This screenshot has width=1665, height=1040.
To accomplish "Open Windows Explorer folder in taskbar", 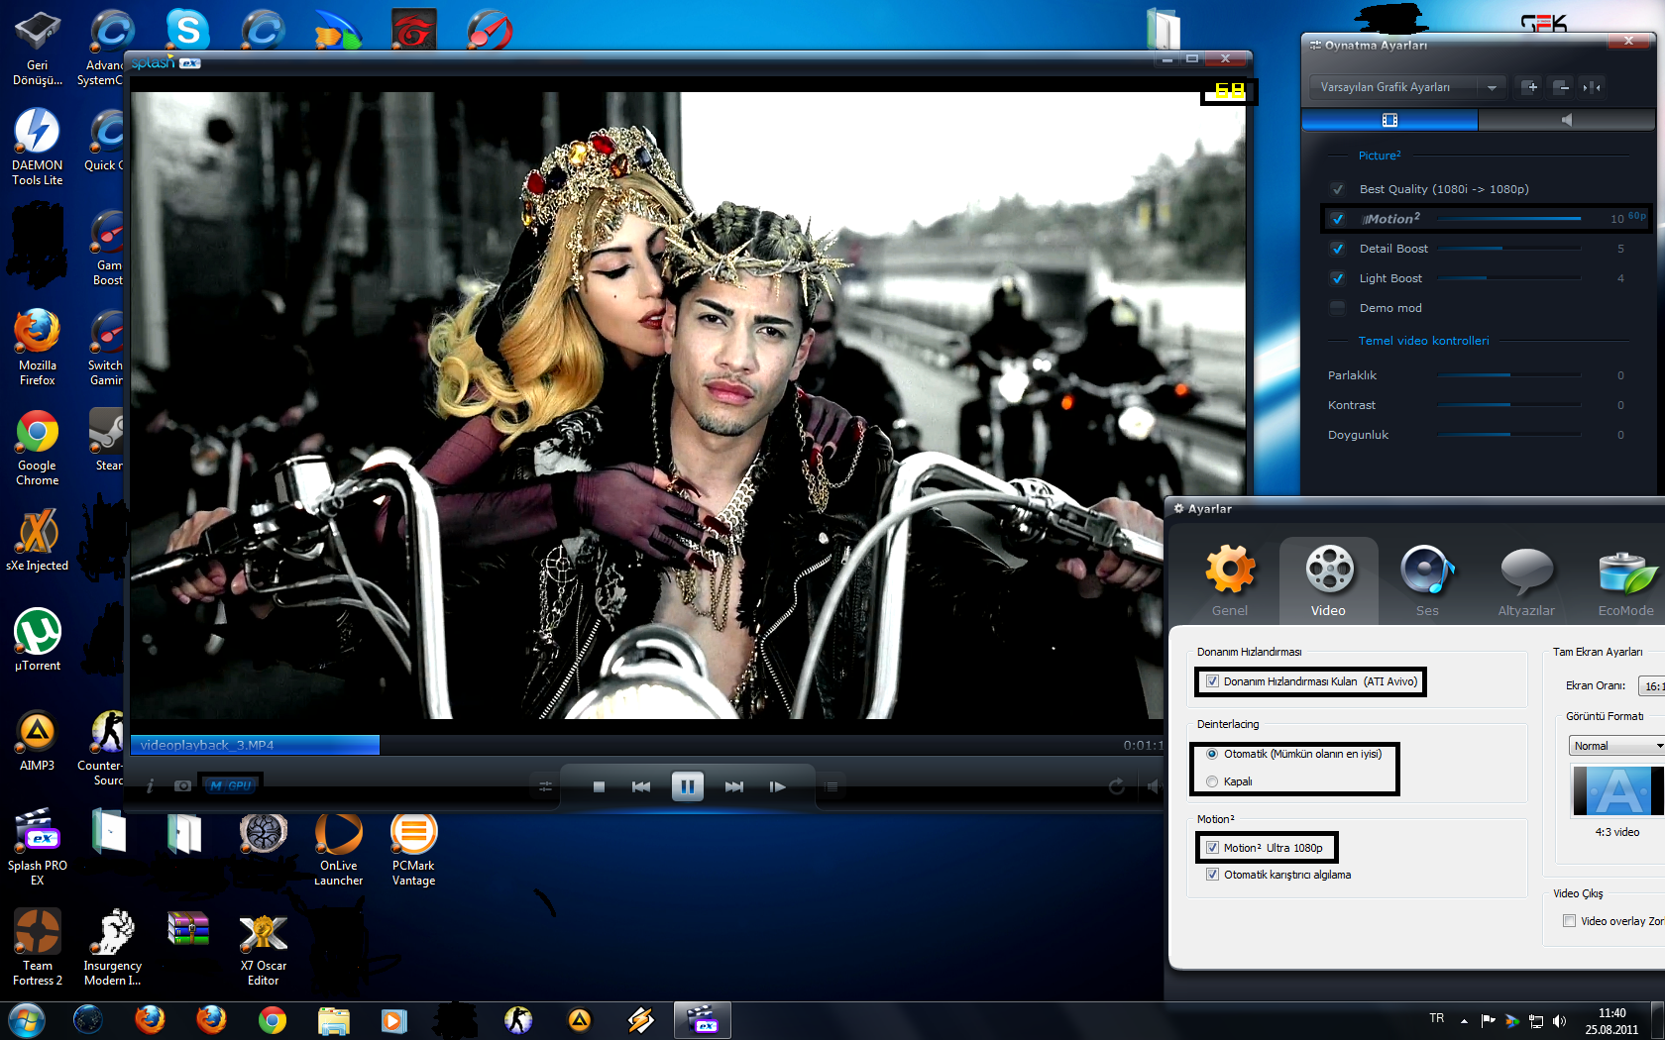I will (x=334, y=1020).
